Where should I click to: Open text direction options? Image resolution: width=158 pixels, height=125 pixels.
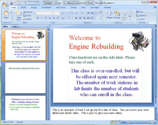[101, 12]
